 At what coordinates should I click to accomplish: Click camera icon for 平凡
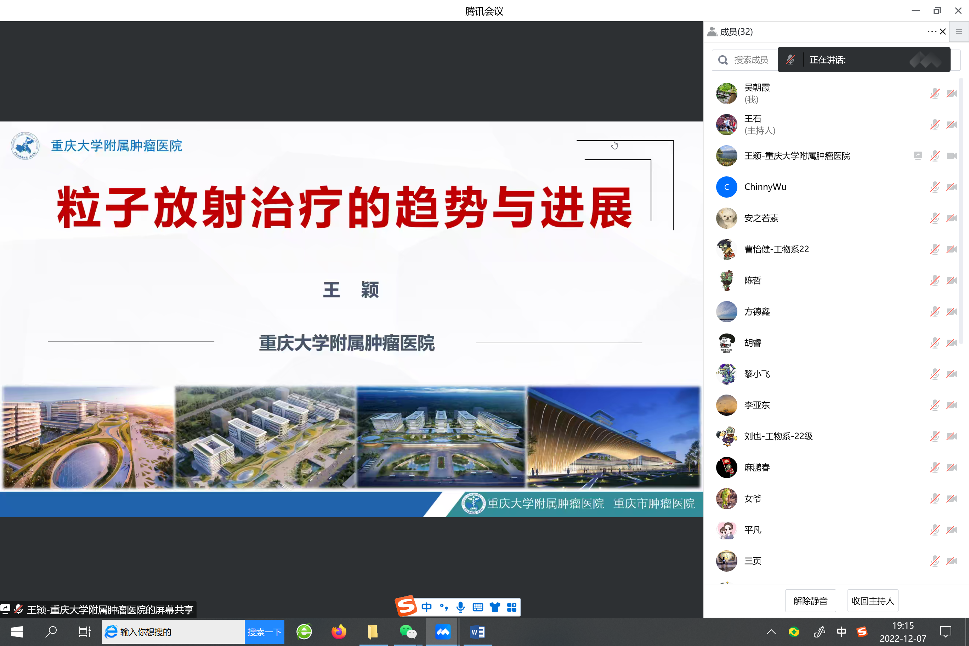(x=952, y=530)
